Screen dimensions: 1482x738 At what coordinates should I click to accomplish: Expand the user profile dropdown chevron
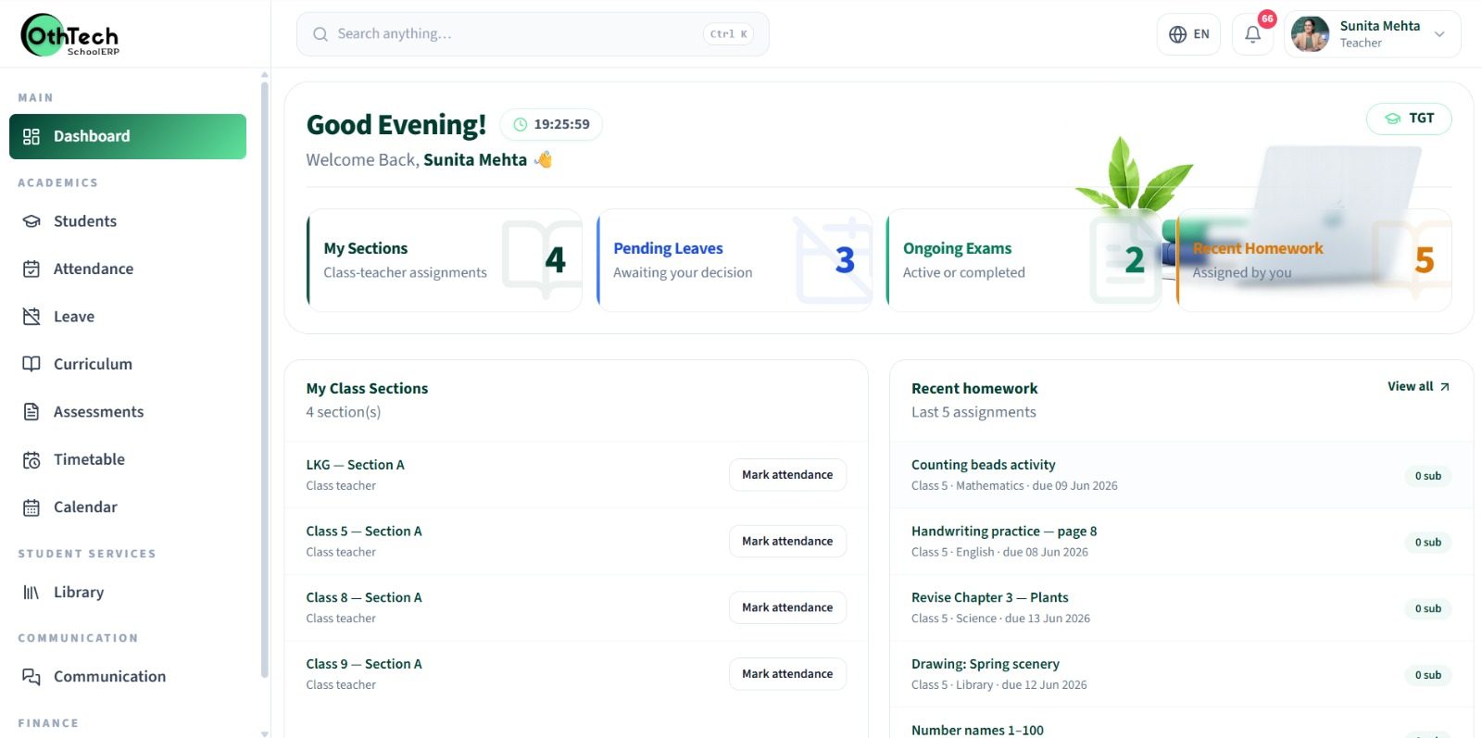click(x=1439, y=34)
